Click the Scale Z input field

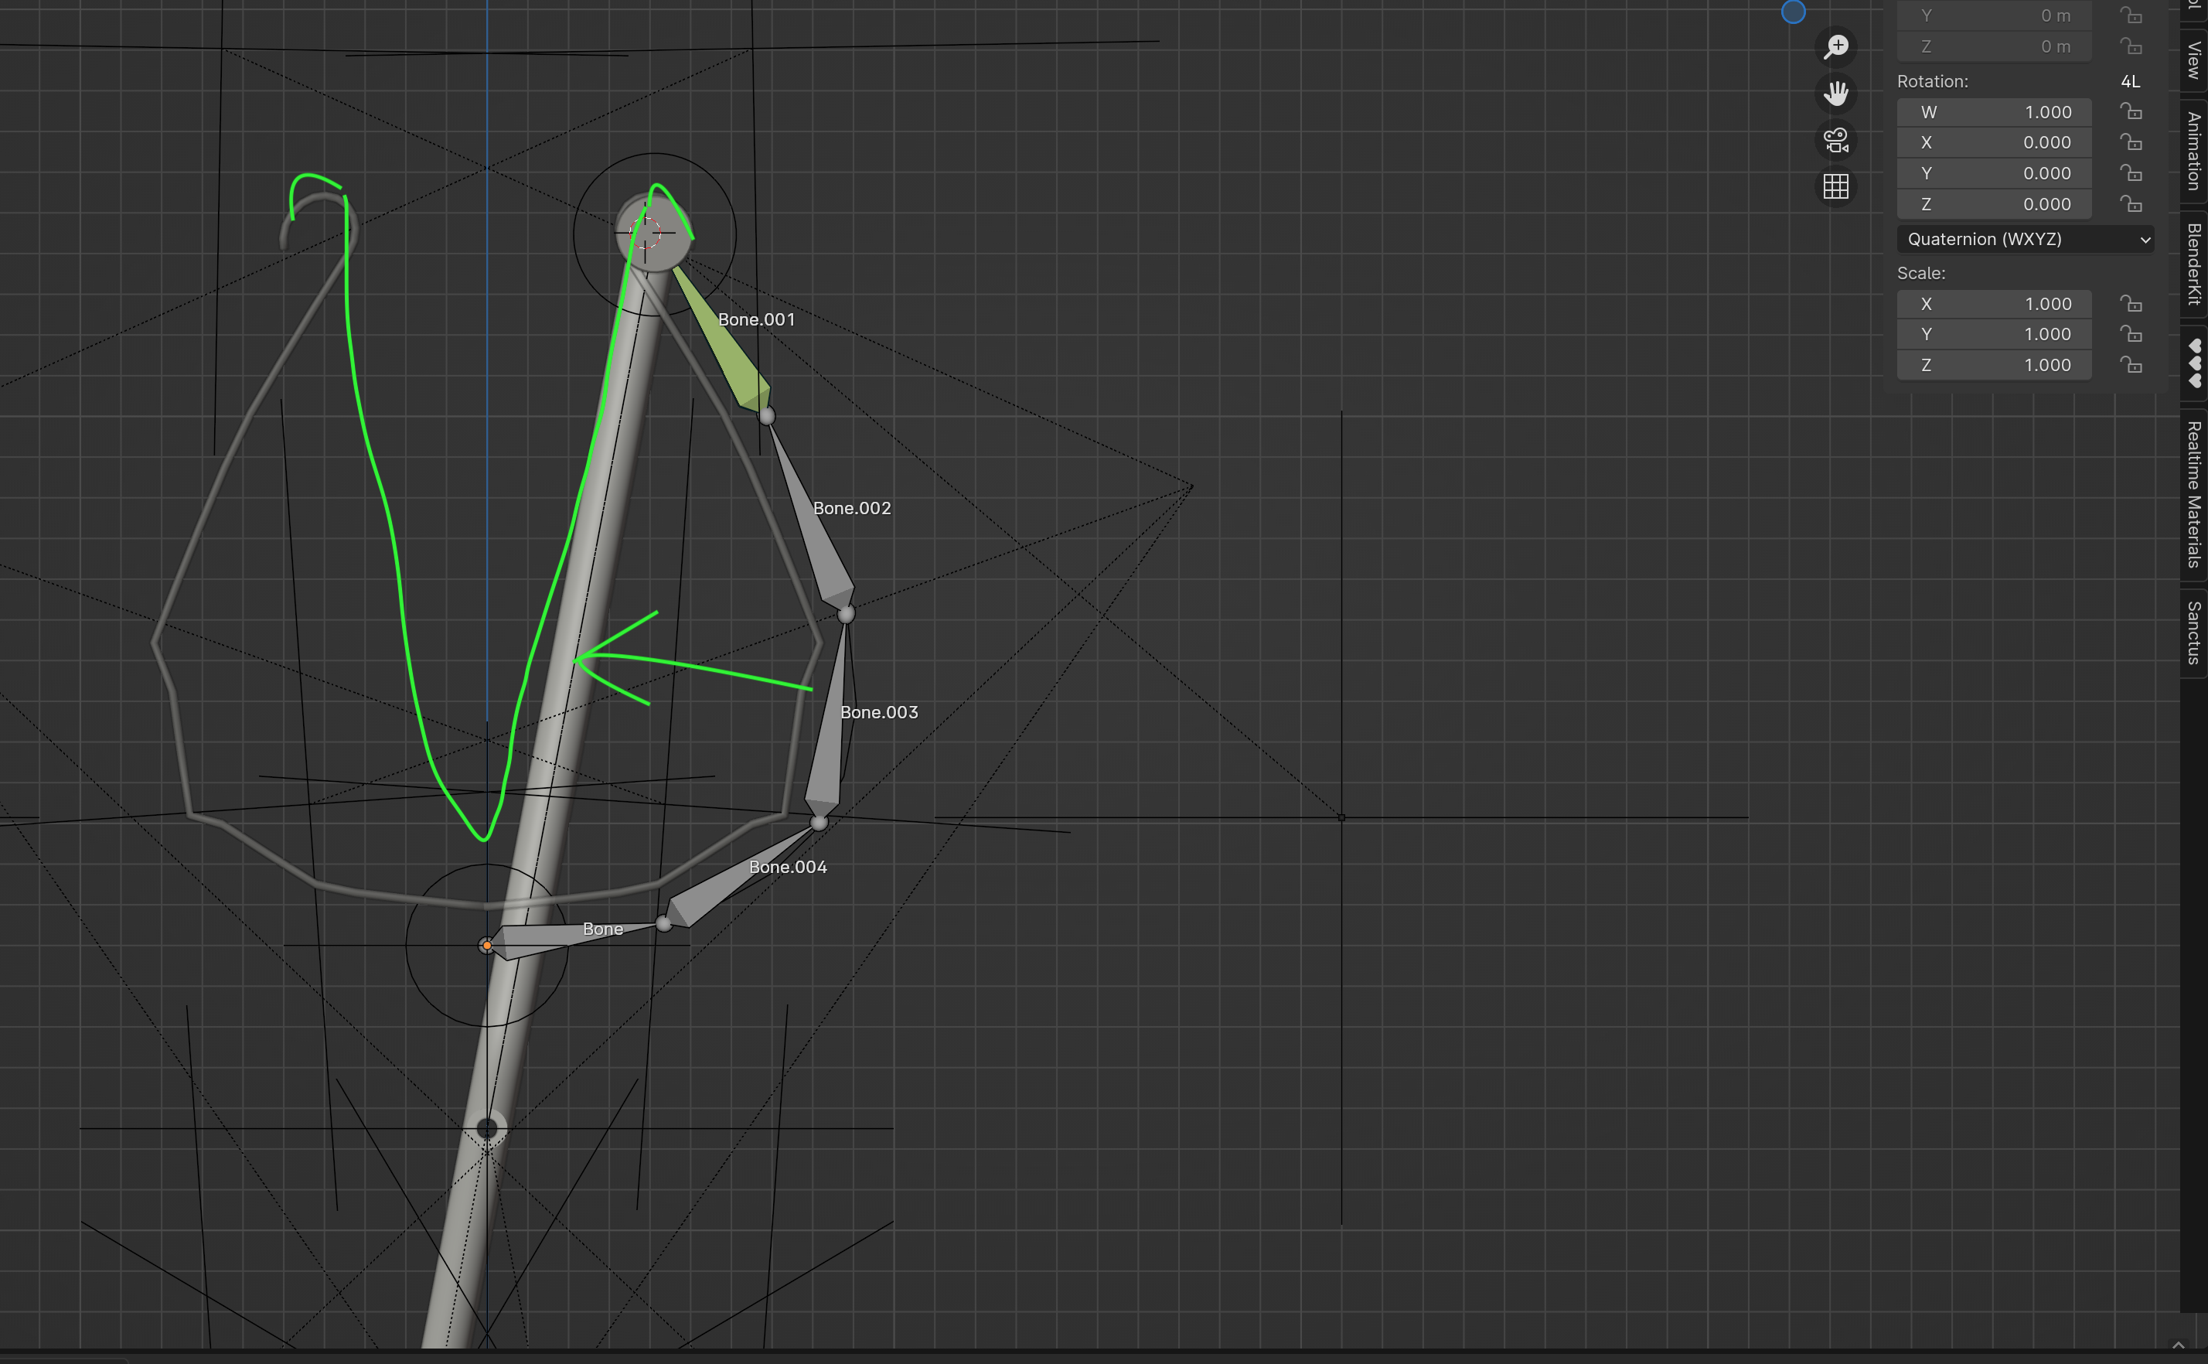1995,365
